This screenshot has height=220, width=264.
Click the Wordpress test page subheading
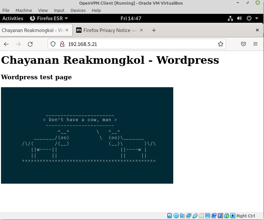coord(36,77)
